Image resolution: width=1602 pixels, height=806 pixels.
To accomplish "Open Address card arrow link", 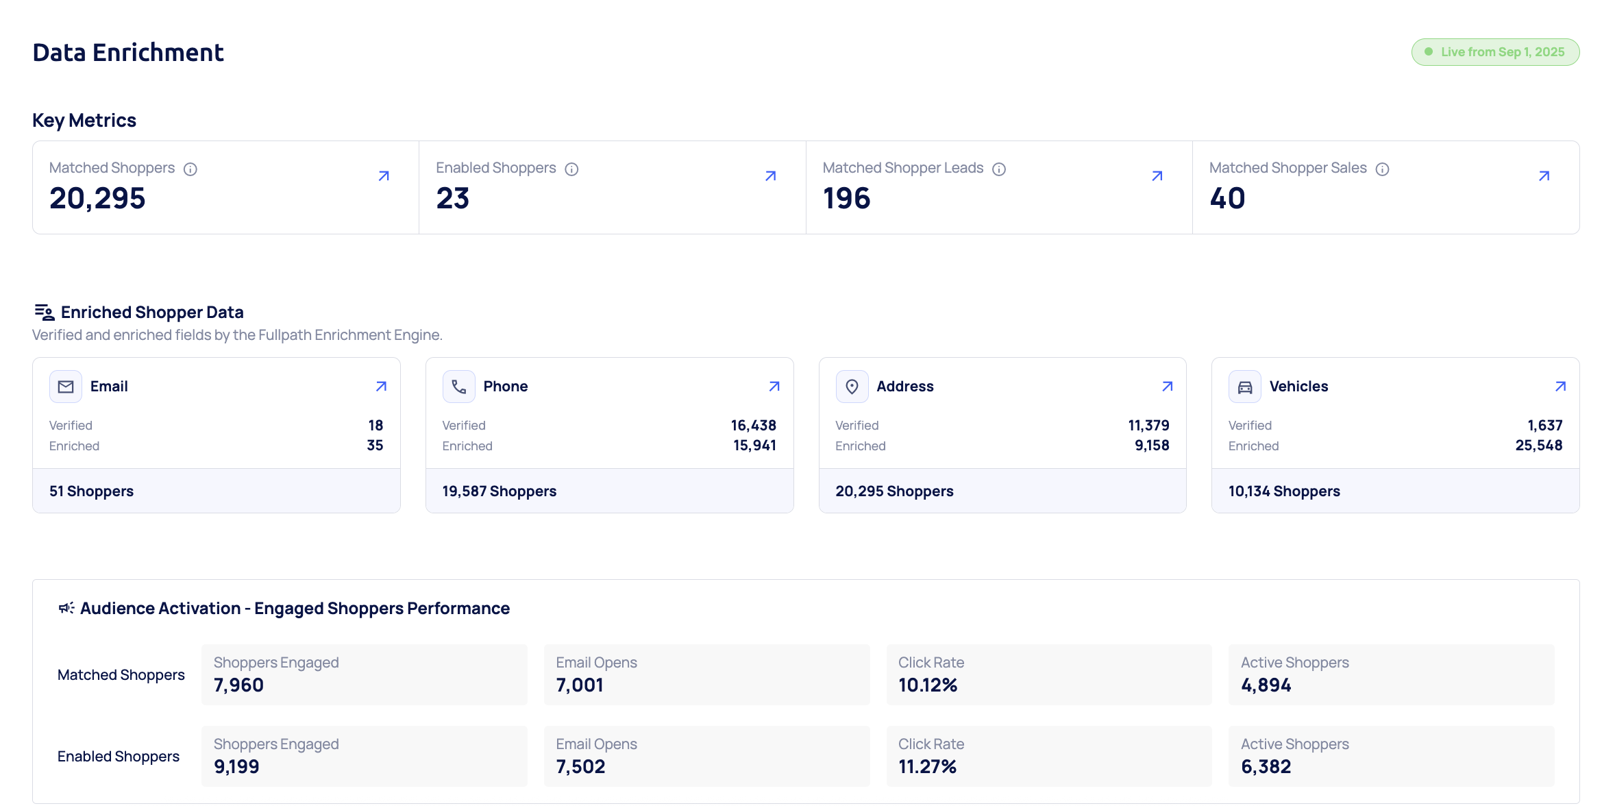I will click(x=1168, y=387).
